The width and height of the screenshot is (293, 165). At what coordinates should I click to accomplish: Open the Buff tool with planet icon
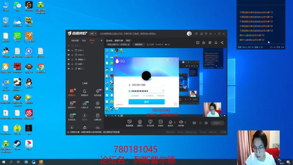[85, 105]
